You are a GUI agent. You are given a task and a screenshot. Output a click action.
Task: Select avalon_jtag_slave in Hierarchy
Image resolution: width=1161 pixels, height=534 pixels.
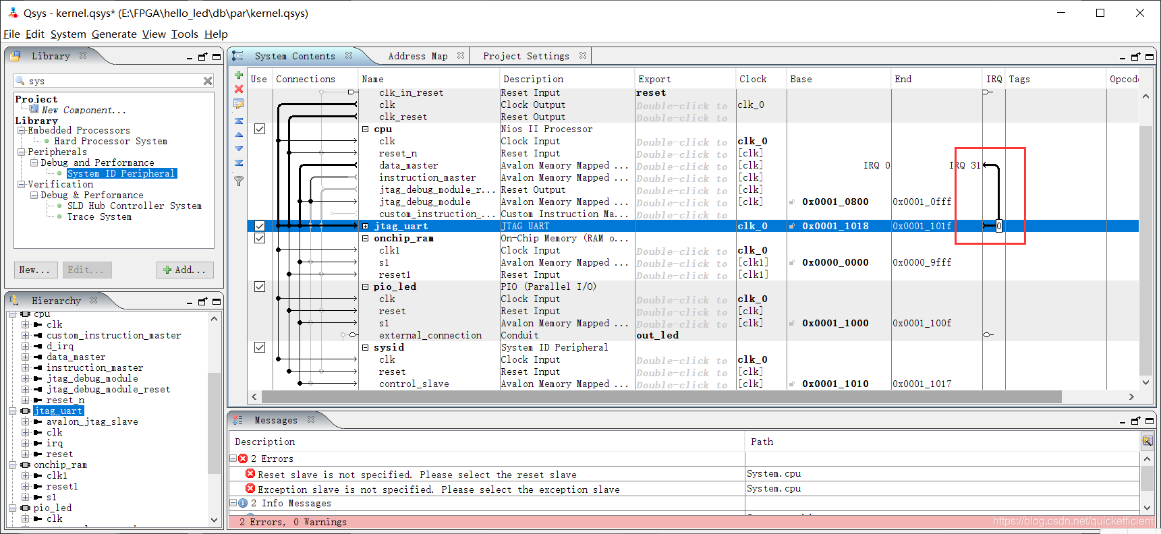click(92, 422)
